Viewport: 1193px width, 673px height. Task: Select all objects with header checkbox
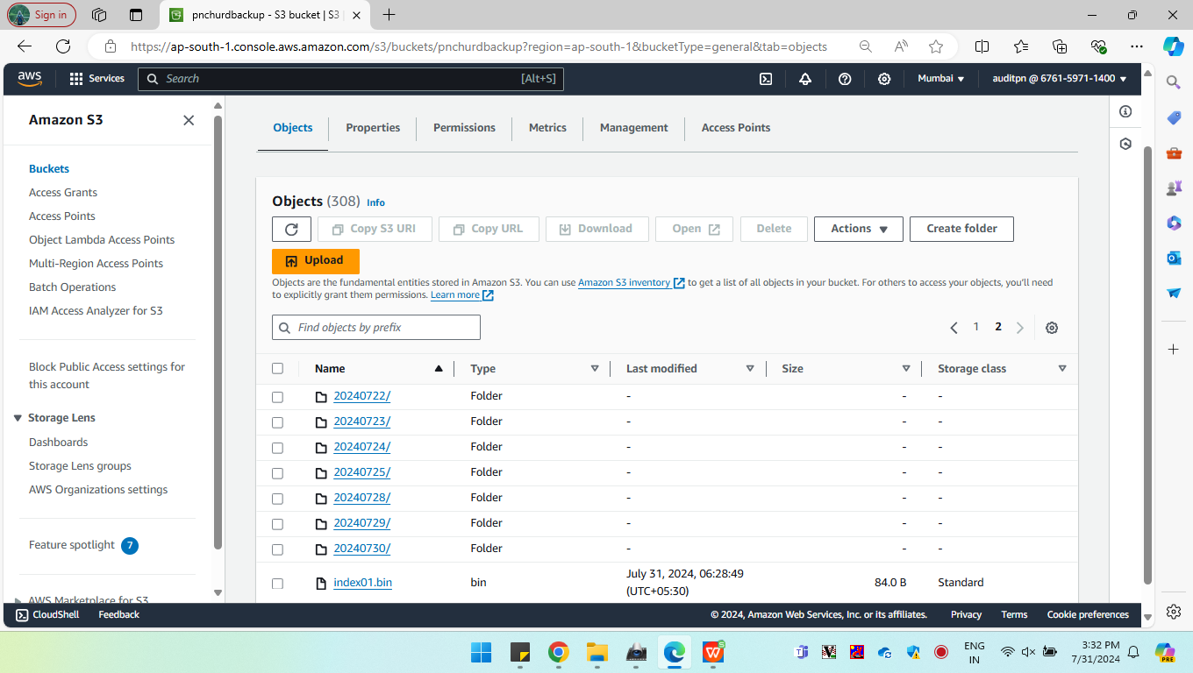(x=277, y=369)
